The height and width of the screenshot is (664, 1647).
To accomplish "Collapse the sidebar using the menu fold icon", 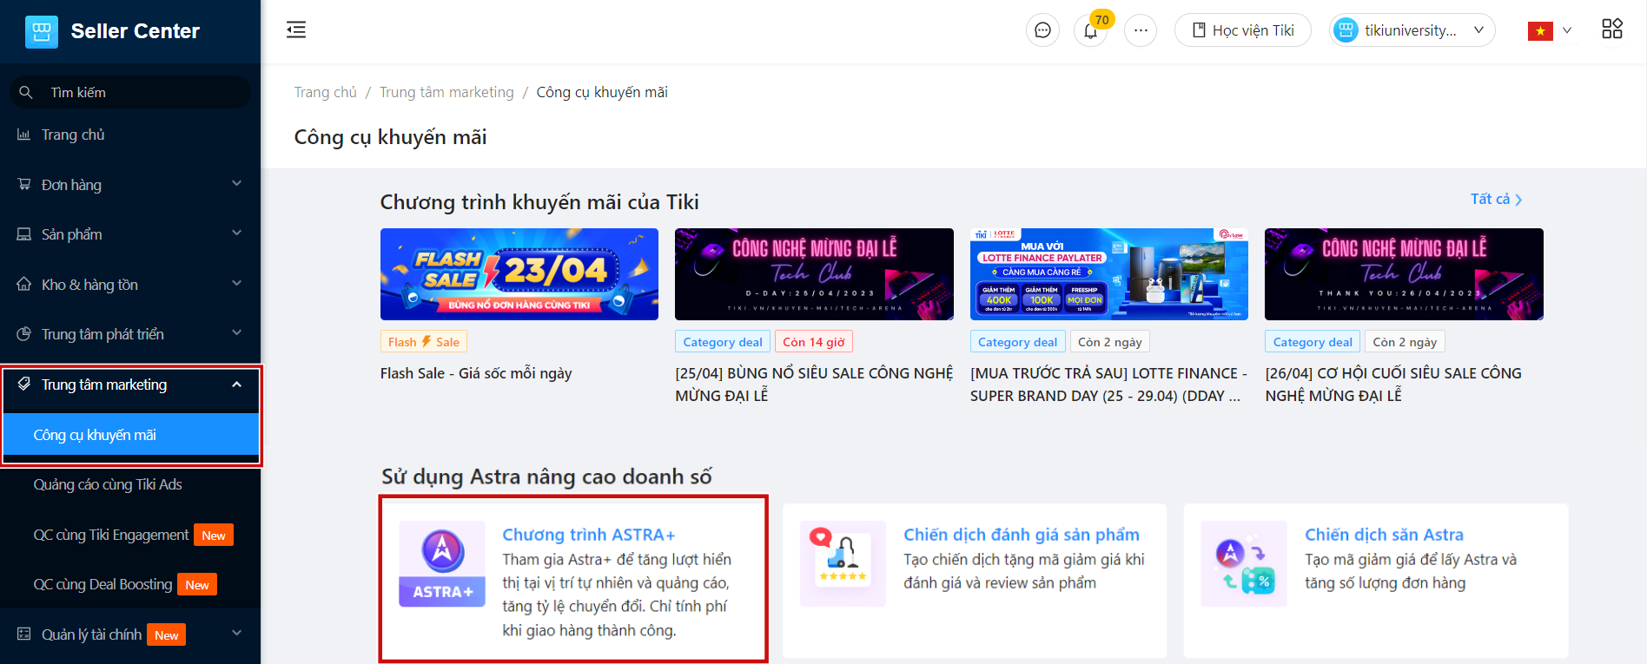I will (x=296, y=30).
